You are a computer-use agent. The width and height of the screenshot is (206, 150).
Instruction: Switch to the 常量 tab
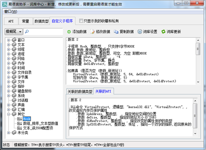click(x=26, y=21)
